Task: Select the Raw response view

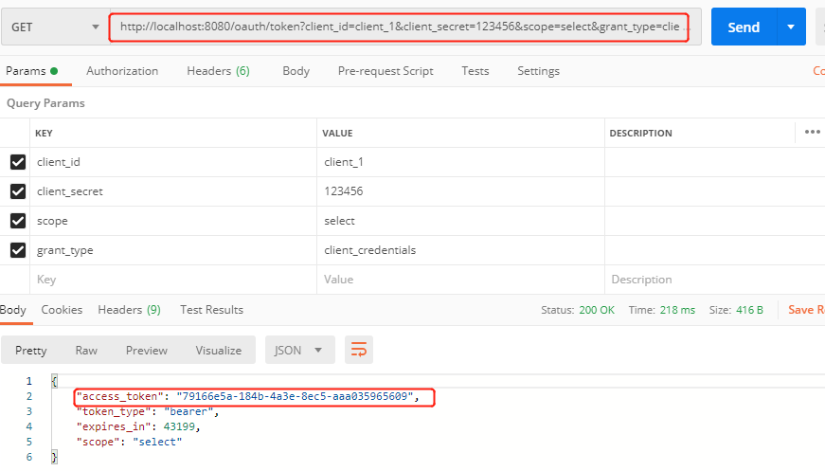Action: coord(86,351)
